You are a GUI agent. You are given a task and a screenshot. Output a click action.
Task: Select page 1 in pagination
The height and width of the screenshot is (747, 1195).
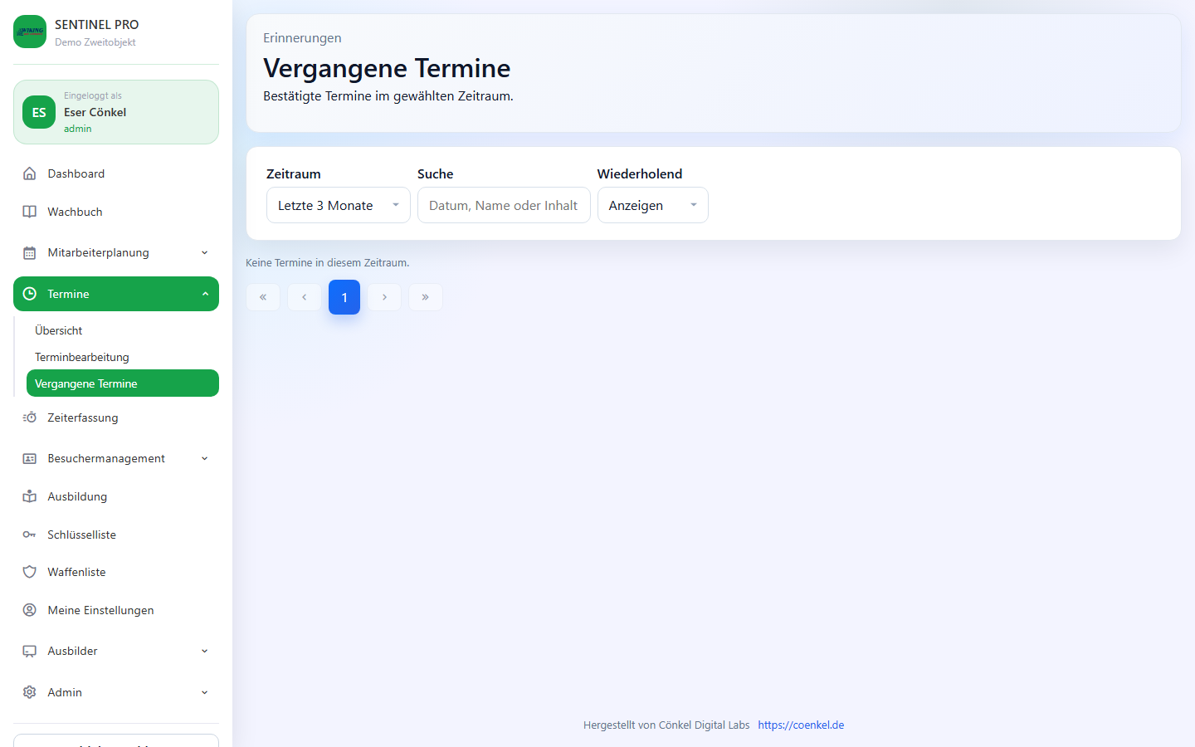(x=344, y=297)
